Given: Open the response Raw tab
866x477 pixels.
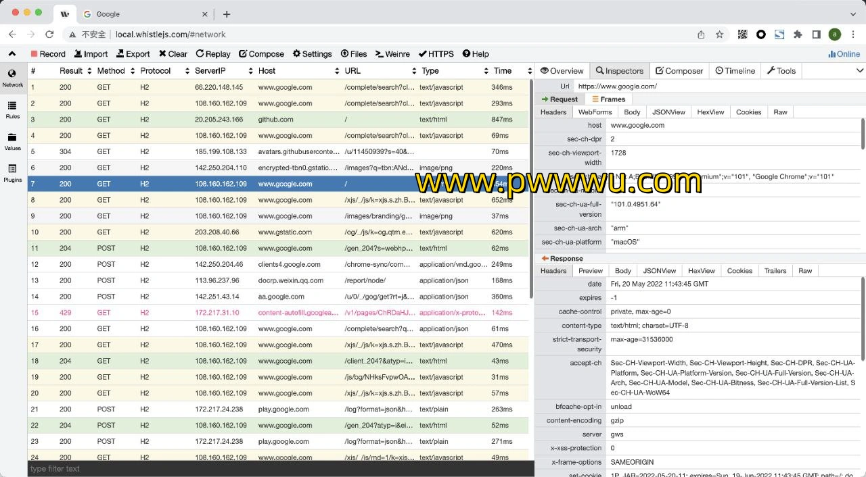Looking at the screenshot, I should pyautogui.click(x=805, y=271).
